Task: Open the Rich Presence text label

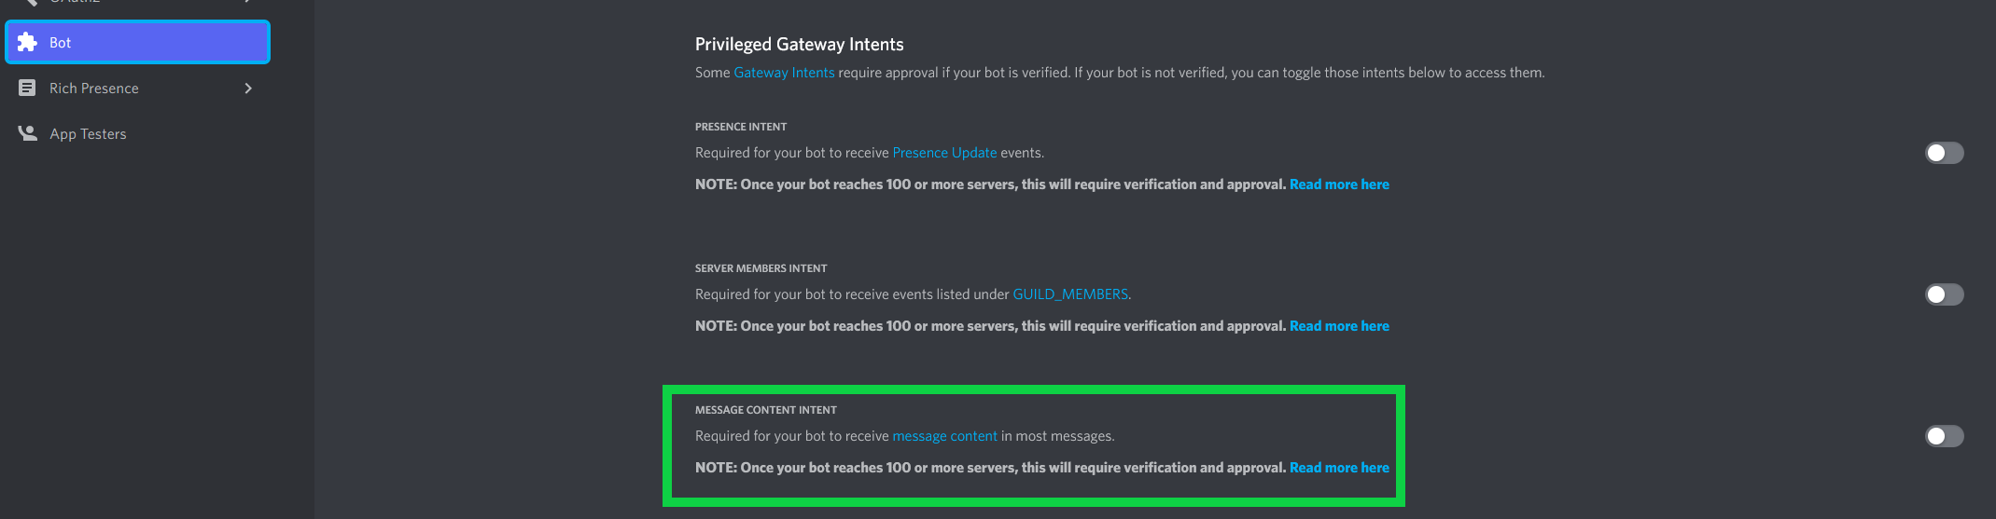Action: (93, 89)
